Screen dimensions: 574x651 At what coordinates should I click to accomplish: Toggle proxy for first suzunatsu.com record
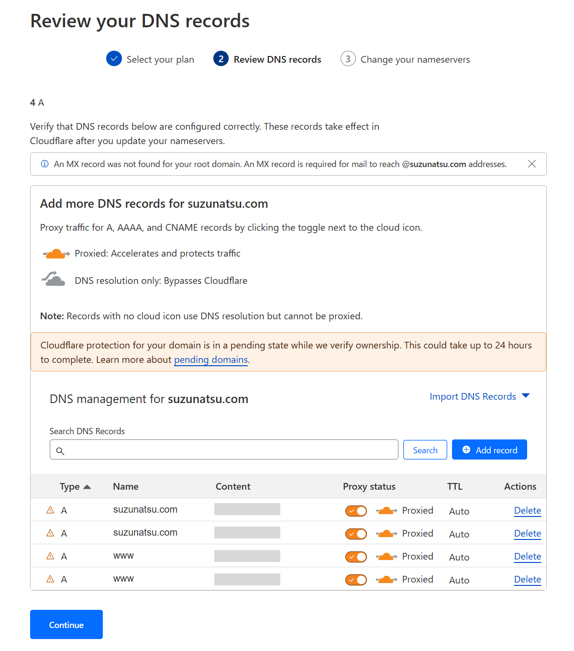click(356, 511)
